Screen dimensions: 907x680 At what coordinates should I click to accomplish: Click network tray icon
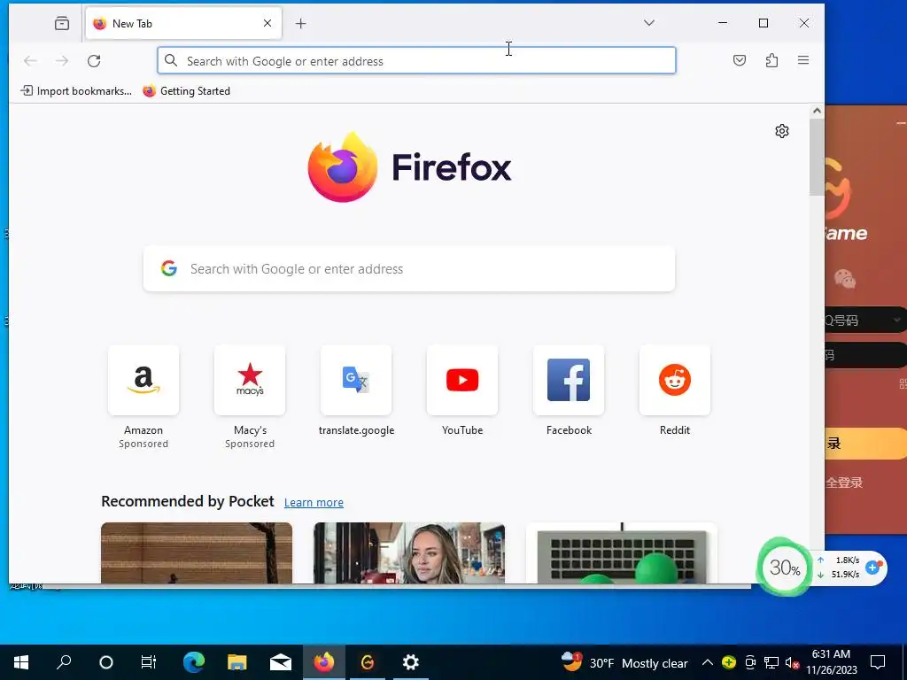tap(771, 662)
